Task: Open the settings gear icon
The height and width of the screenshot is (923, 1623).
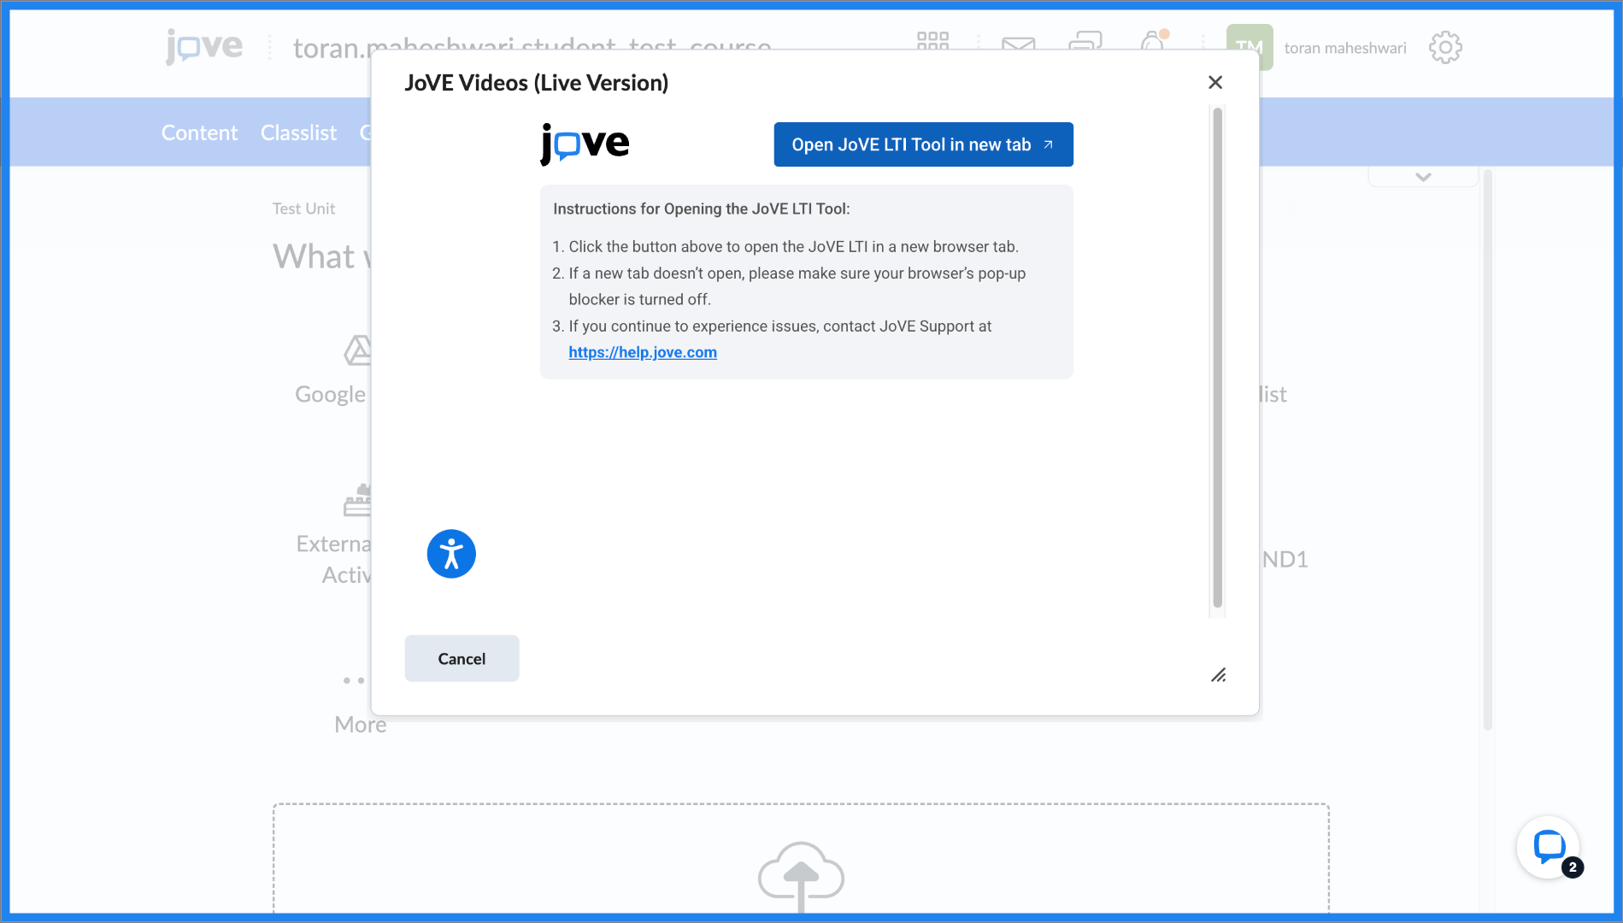Action: click(1445, 48)
